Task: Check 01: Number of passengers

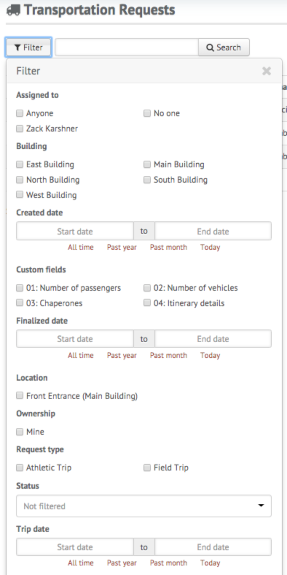Action: 20,288
